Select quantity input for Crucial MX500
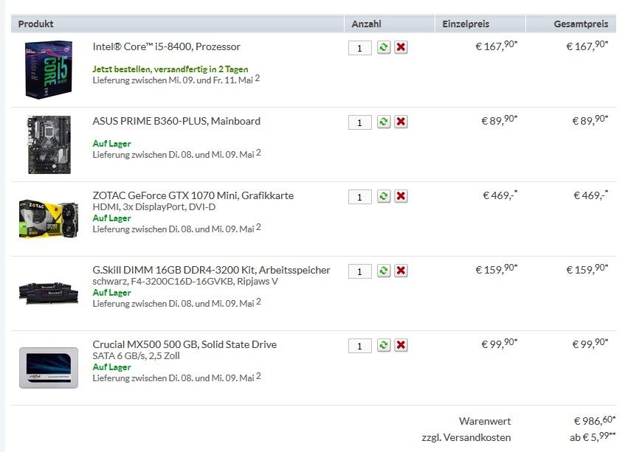 pos(359,346)
